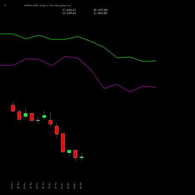Select the 25 Nov date label
This screenshot has width=195, height=195.
coord(37,185)
